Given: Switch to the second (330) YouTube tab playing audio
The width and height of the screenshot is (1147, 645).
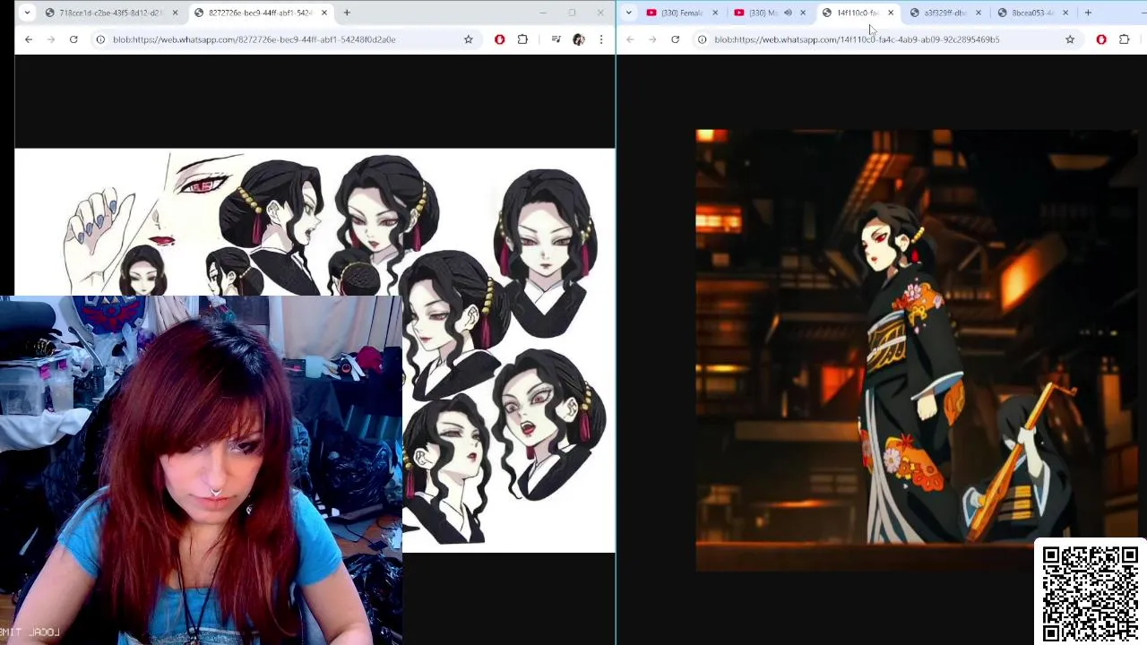Looking at the screenshot, I should tap(762, 13).
